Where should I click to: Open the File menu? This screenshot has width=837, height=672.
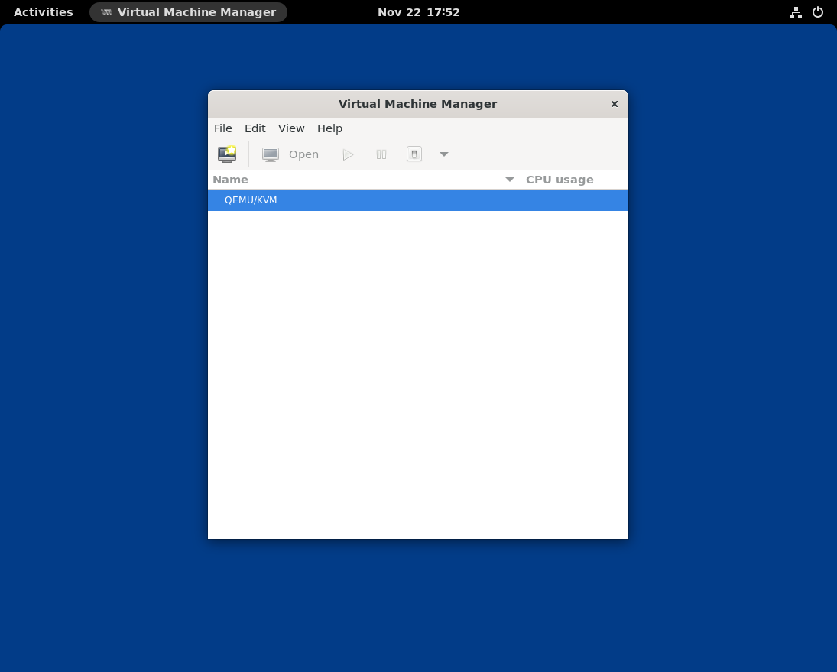click(x=222, y=128)
